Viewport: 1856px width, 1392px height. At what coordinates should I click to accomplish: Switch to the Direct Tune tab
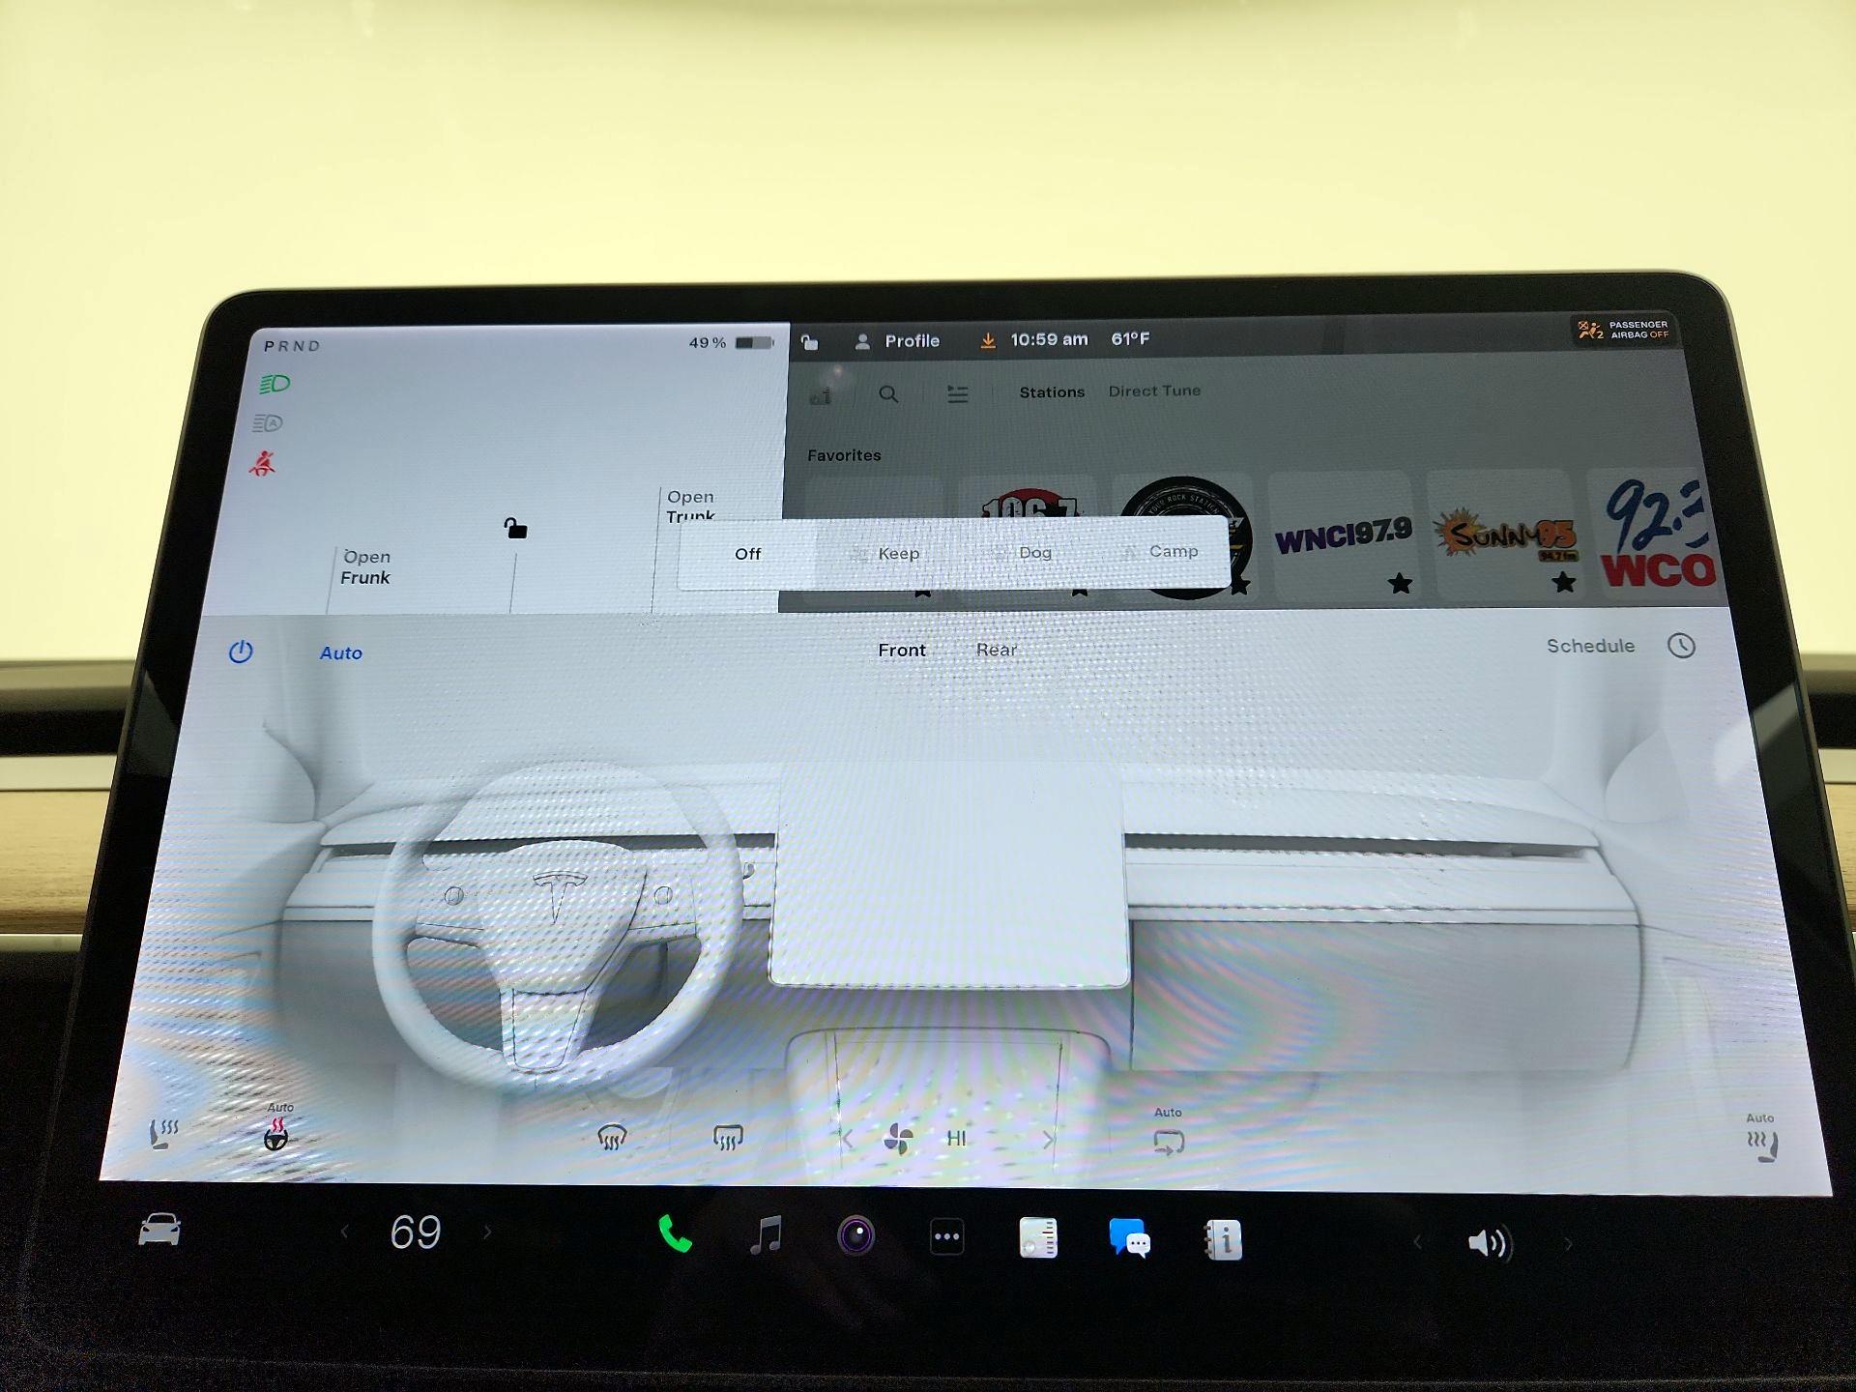[1154, 391]
